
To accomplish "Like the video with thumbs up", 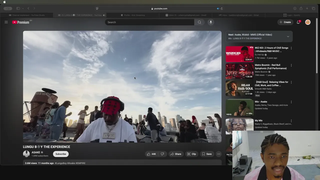I will (x=151, y=154).
